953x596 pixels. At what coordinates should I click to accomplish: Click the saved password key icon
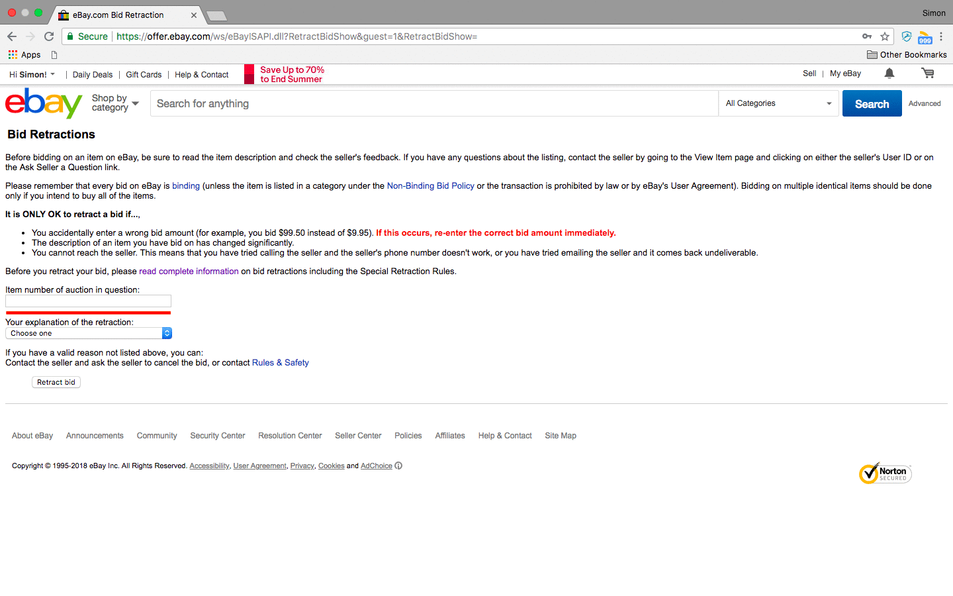tap(867, 36)
